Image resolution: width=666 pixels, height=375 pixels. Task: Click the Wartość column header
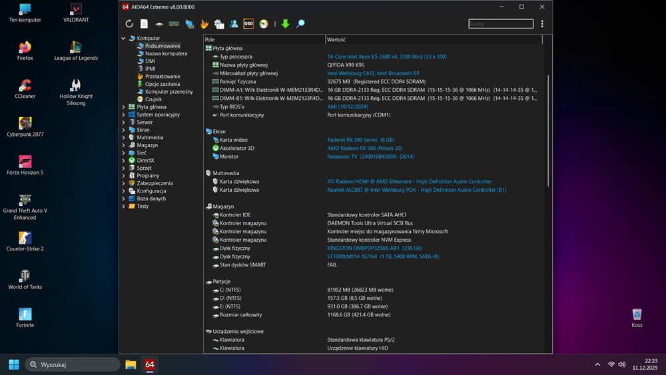[434, 39]
